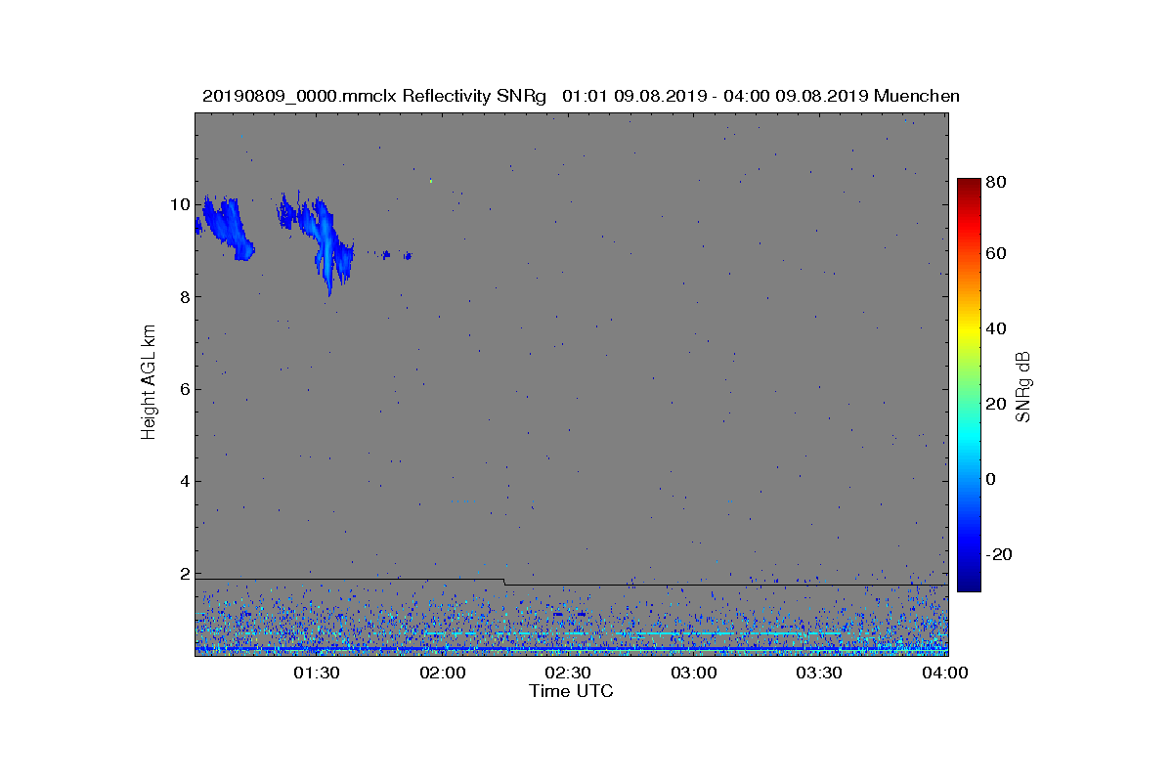Screen dimensions: 1173x782
Task: Click the height tick label 6
Action: coord(184,389)
